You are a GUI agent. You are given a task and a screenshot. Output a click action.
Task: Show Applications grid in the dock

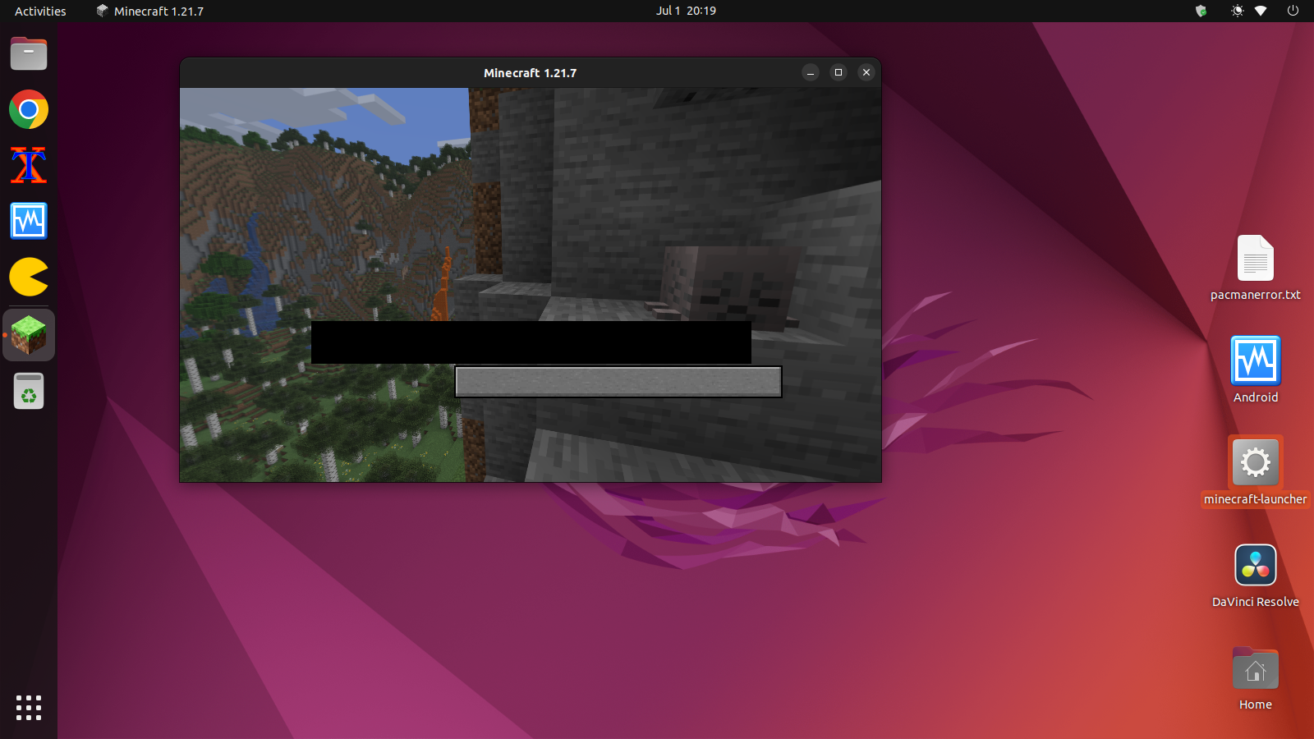[29, 708]
